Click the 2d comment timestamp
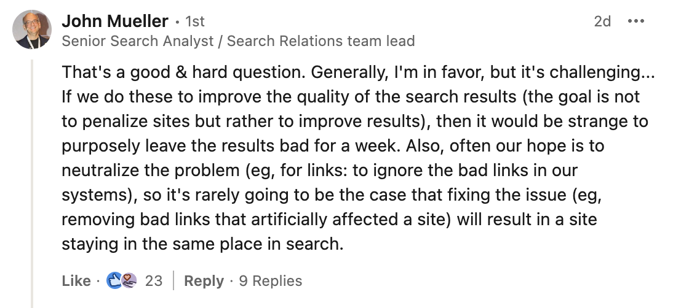 point(602,21)
